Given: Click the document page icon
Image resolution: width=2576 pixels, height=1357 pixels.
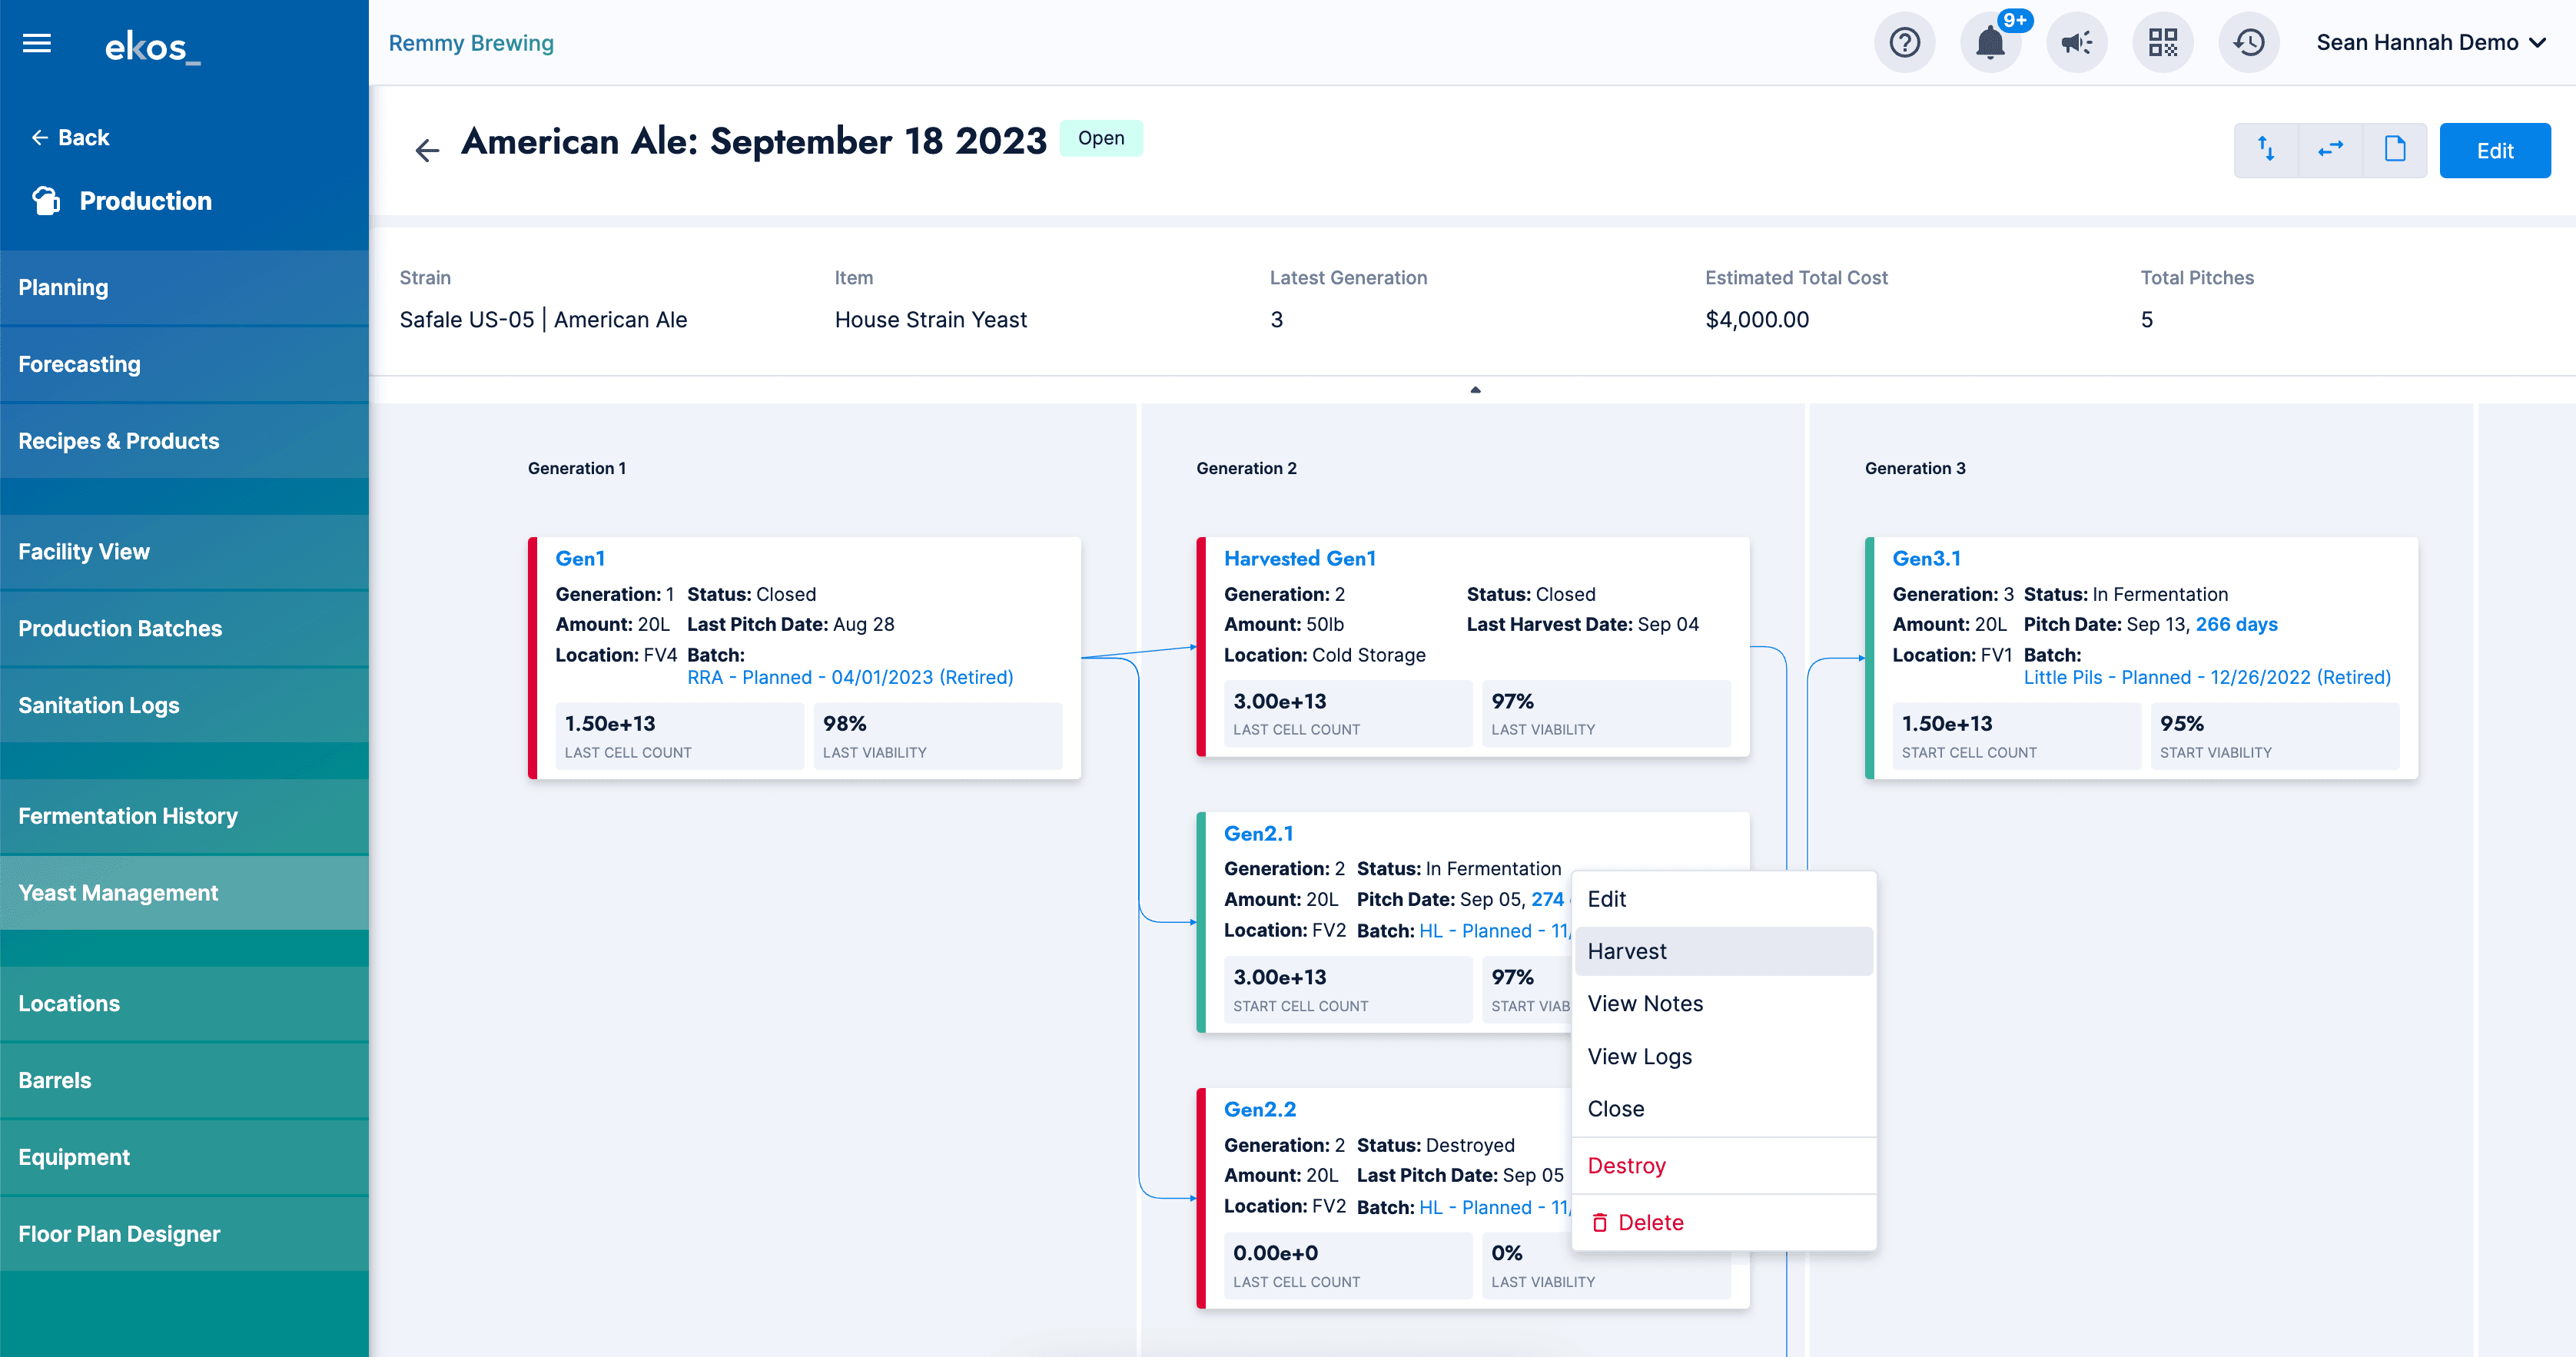Looking at the screenshot, I should (2395, 150).
